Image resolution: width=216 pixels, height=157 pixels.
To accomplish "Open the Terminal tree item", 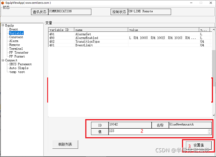I will (x=16, y=49).
